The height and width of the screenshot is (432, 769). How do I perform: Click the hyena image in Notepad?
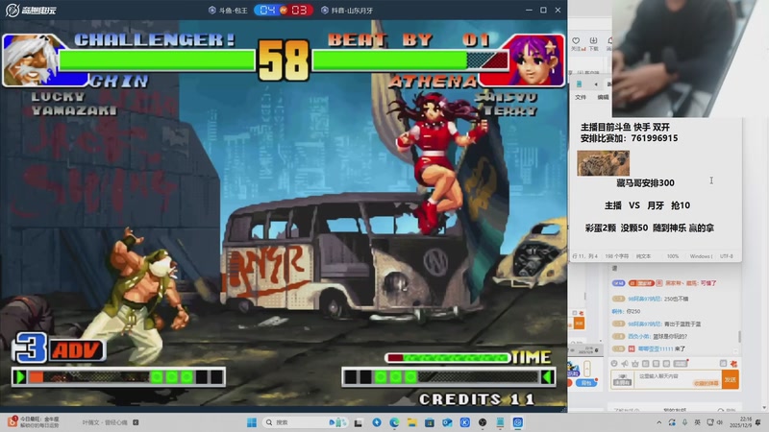click(x=604, y=163)
